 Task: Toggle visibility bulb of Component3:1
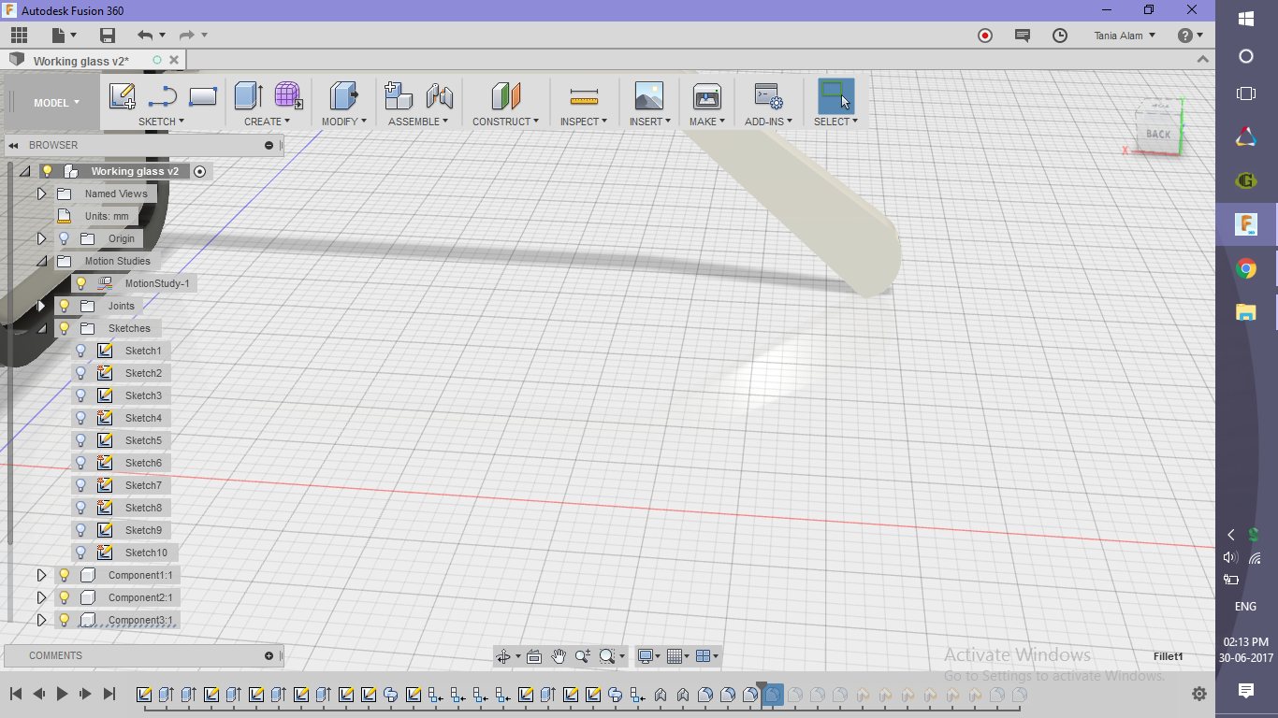64,620
